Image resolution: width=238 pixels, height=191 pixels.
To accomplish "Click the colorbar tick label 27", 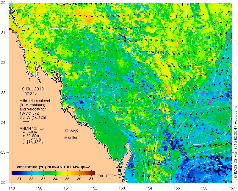I will pyautogui.click(x=91, y=179).
